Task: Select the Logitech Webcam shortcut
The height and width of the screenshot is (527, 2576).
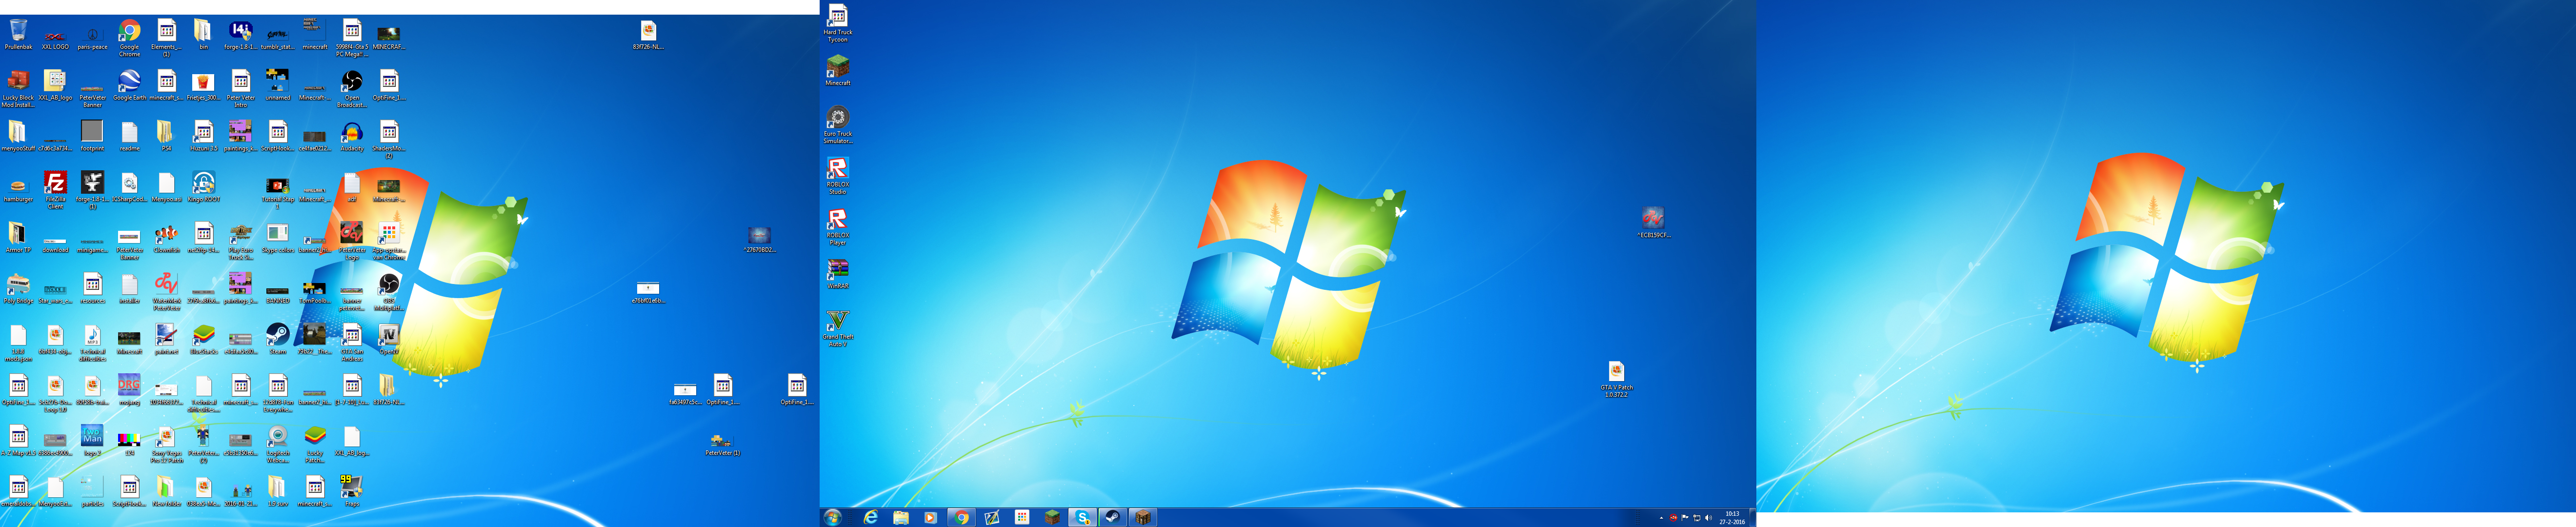Action: pyautogui.click(x=278, y=444)
